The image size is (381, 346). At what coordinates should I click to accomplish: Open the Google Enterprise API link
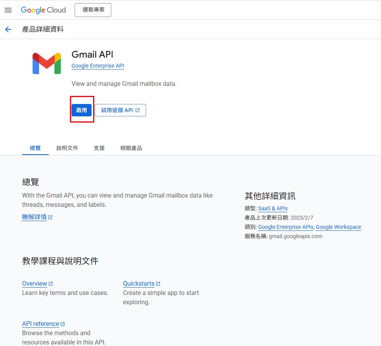point(98,66)
